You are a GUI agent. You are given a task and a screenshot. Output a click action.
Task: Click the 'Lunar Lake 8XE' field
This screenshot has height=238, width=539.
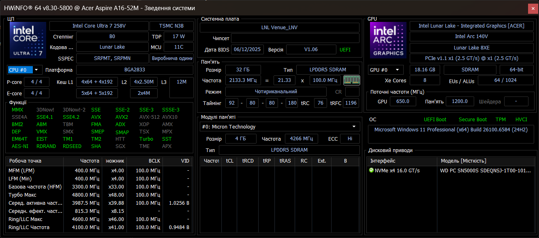pyautogui.click(x=471, y=48)
